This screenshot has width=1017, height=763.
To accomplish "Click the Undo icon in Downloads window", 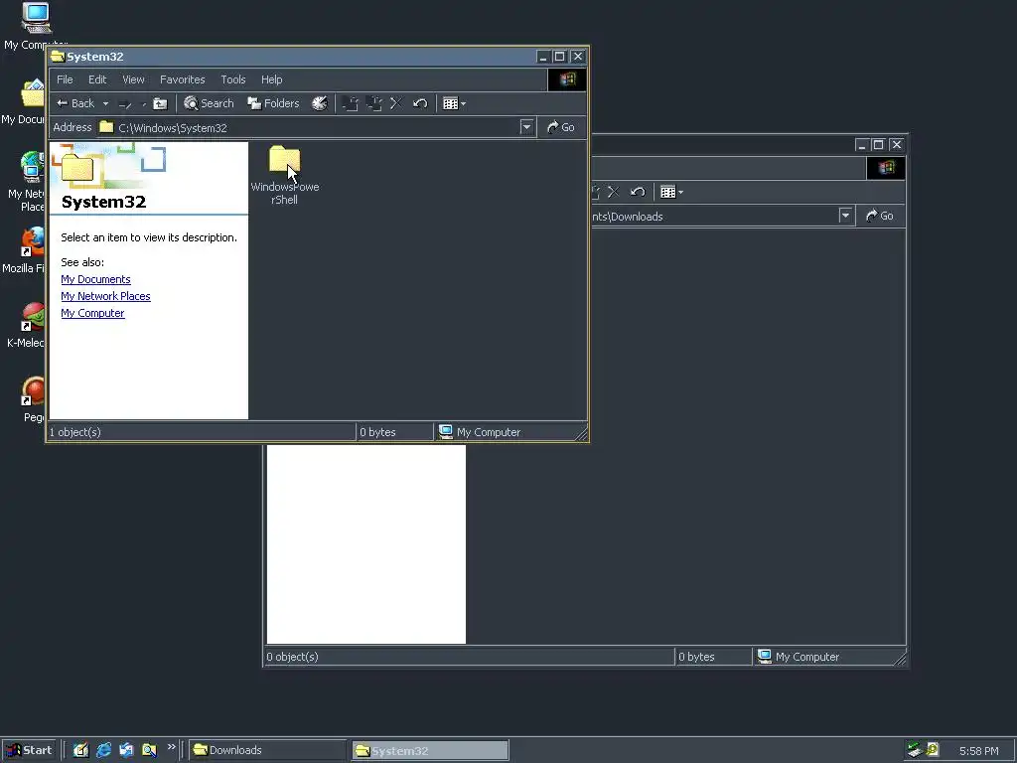I will [638, 192].
